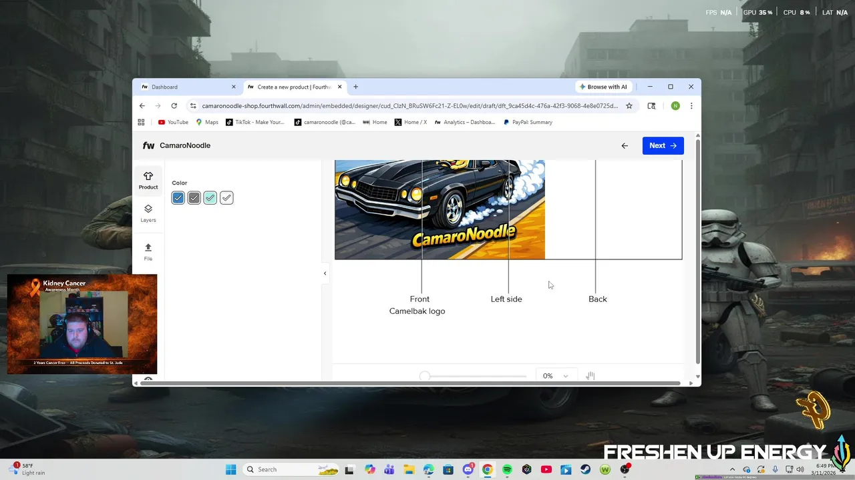Open the volume control in the tray

[800, 469]
